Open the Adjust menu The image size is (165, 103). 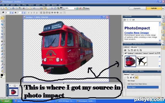point(13,5)
